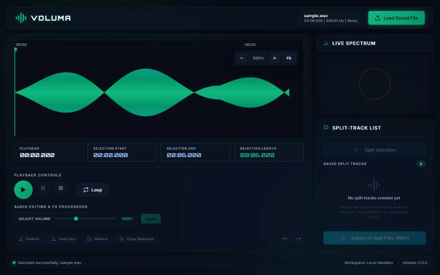Click the Fit zoom button
This screenshot has width=440, height=275.
[289, 58]
